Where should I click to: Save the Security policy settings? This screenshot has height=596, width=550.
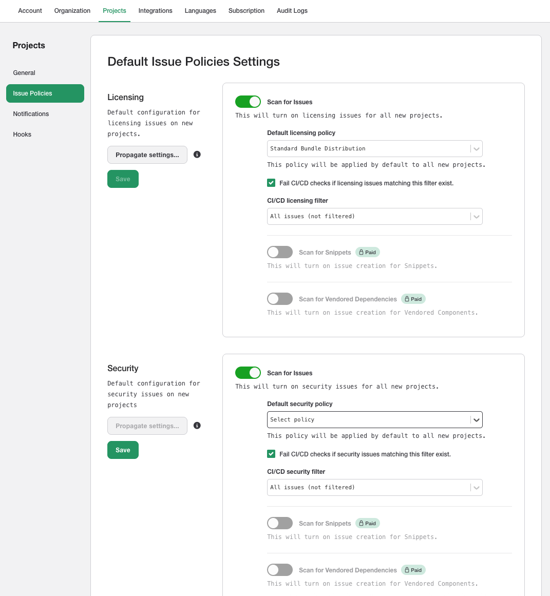click(x=123, y=450)
